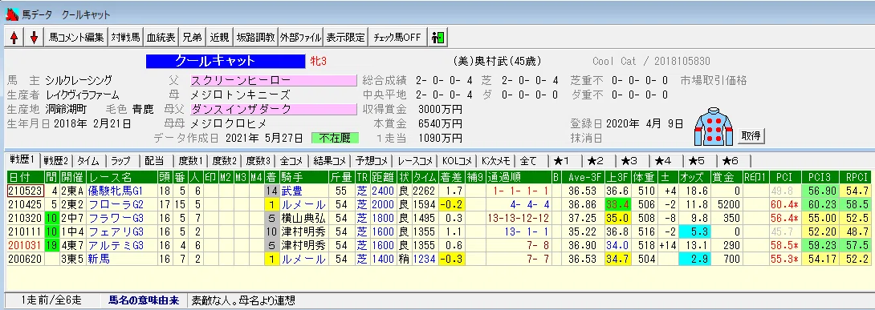
Task: Click the red down arrow icon
Action: [x=34, y=38]
